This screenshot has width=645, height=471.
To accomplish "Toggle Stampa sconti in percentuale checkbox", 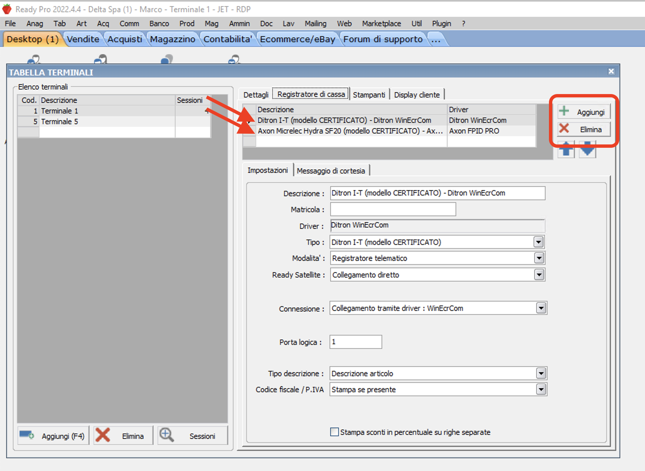I will pos(334,432).
